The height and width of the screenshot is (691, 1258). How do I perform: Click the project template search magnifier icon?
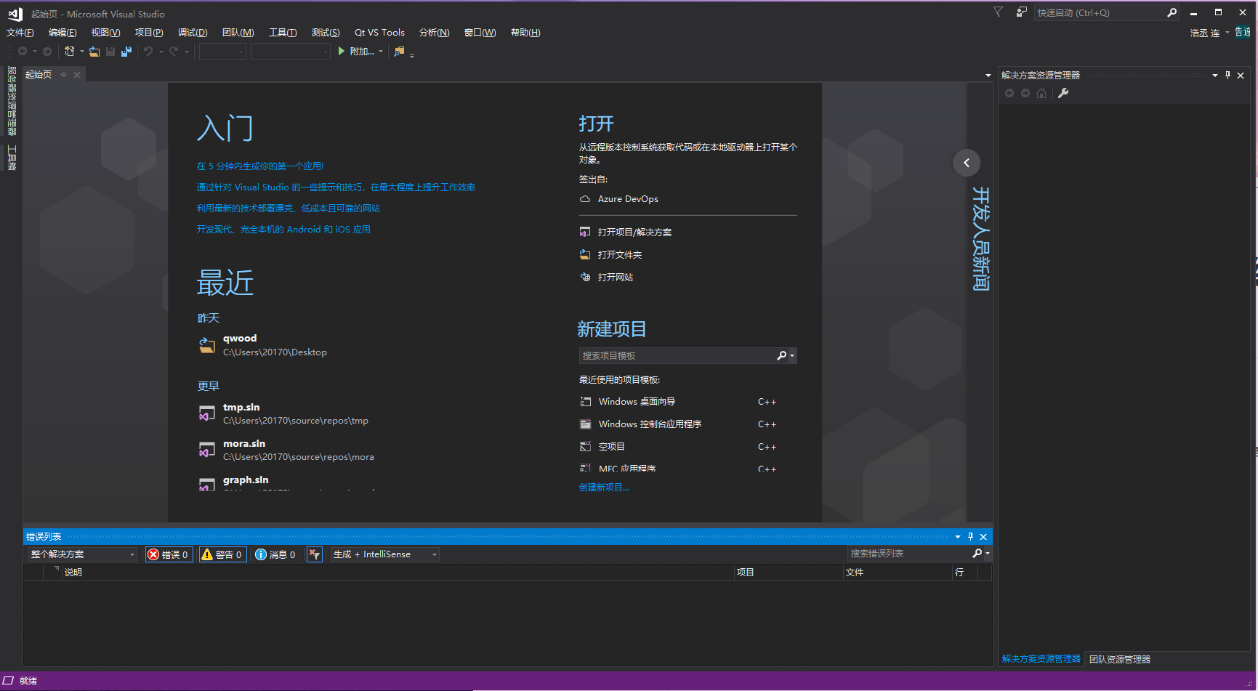pos(782,355)
